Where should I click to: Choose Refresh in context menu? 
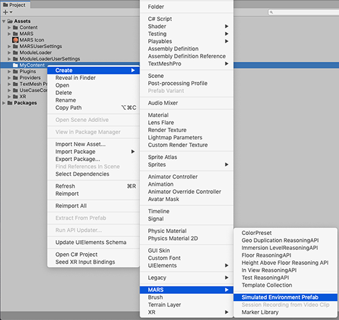[x=94, y=186]
